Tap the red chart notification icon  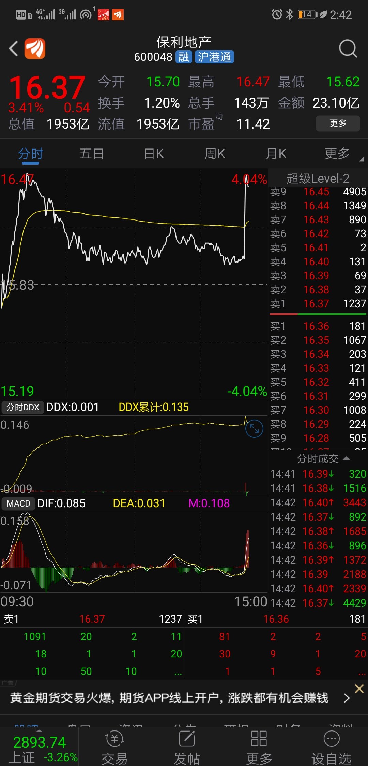pos(104,15)
